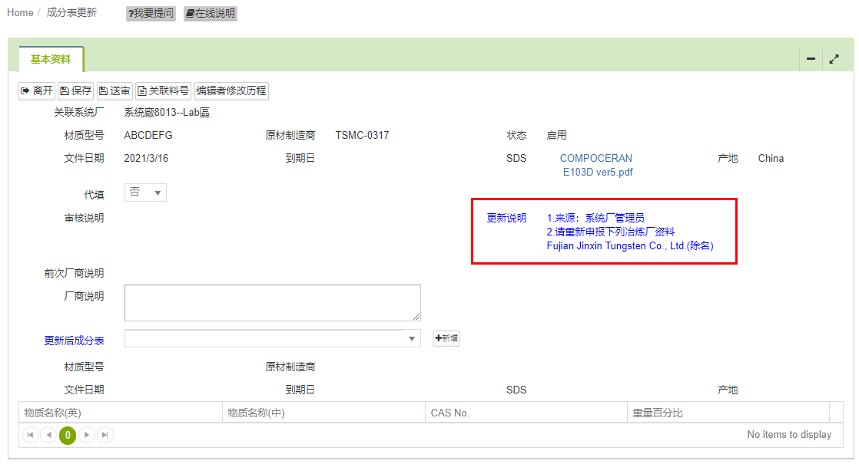Open the 代填 dropdown

click(x=145, y=193)
